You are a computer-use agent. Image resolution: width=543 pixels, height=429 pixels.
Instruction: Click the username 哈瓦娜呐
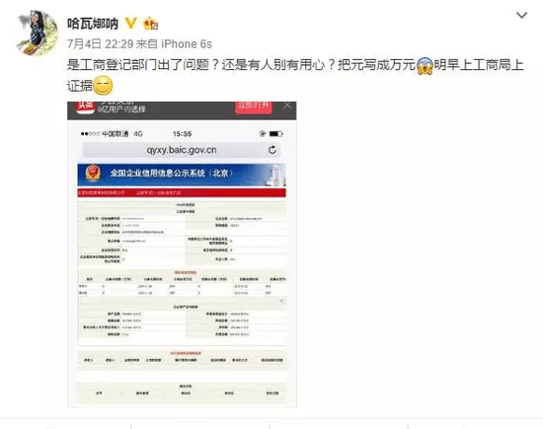(x=93, y=24)
